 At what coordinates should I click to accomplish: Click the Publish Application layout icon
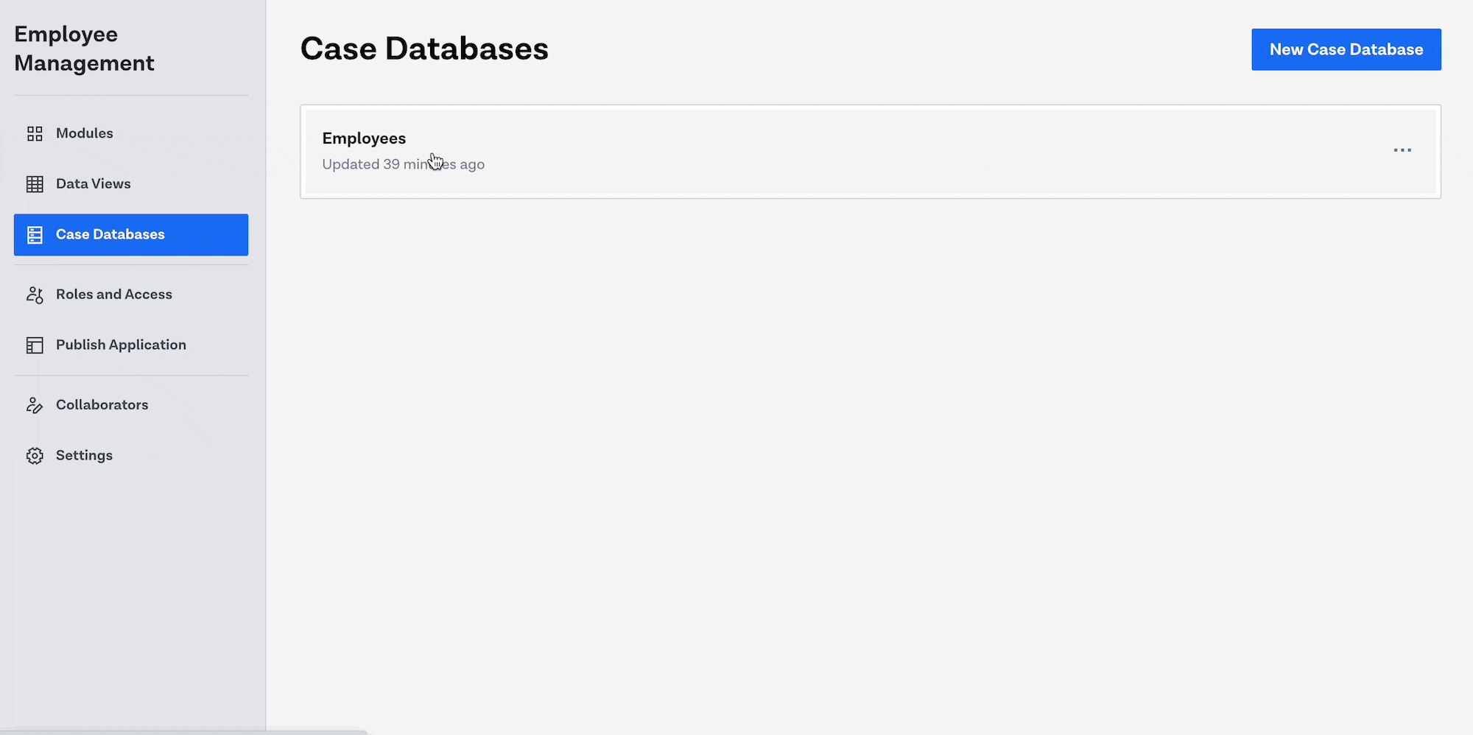coord(35,345)
